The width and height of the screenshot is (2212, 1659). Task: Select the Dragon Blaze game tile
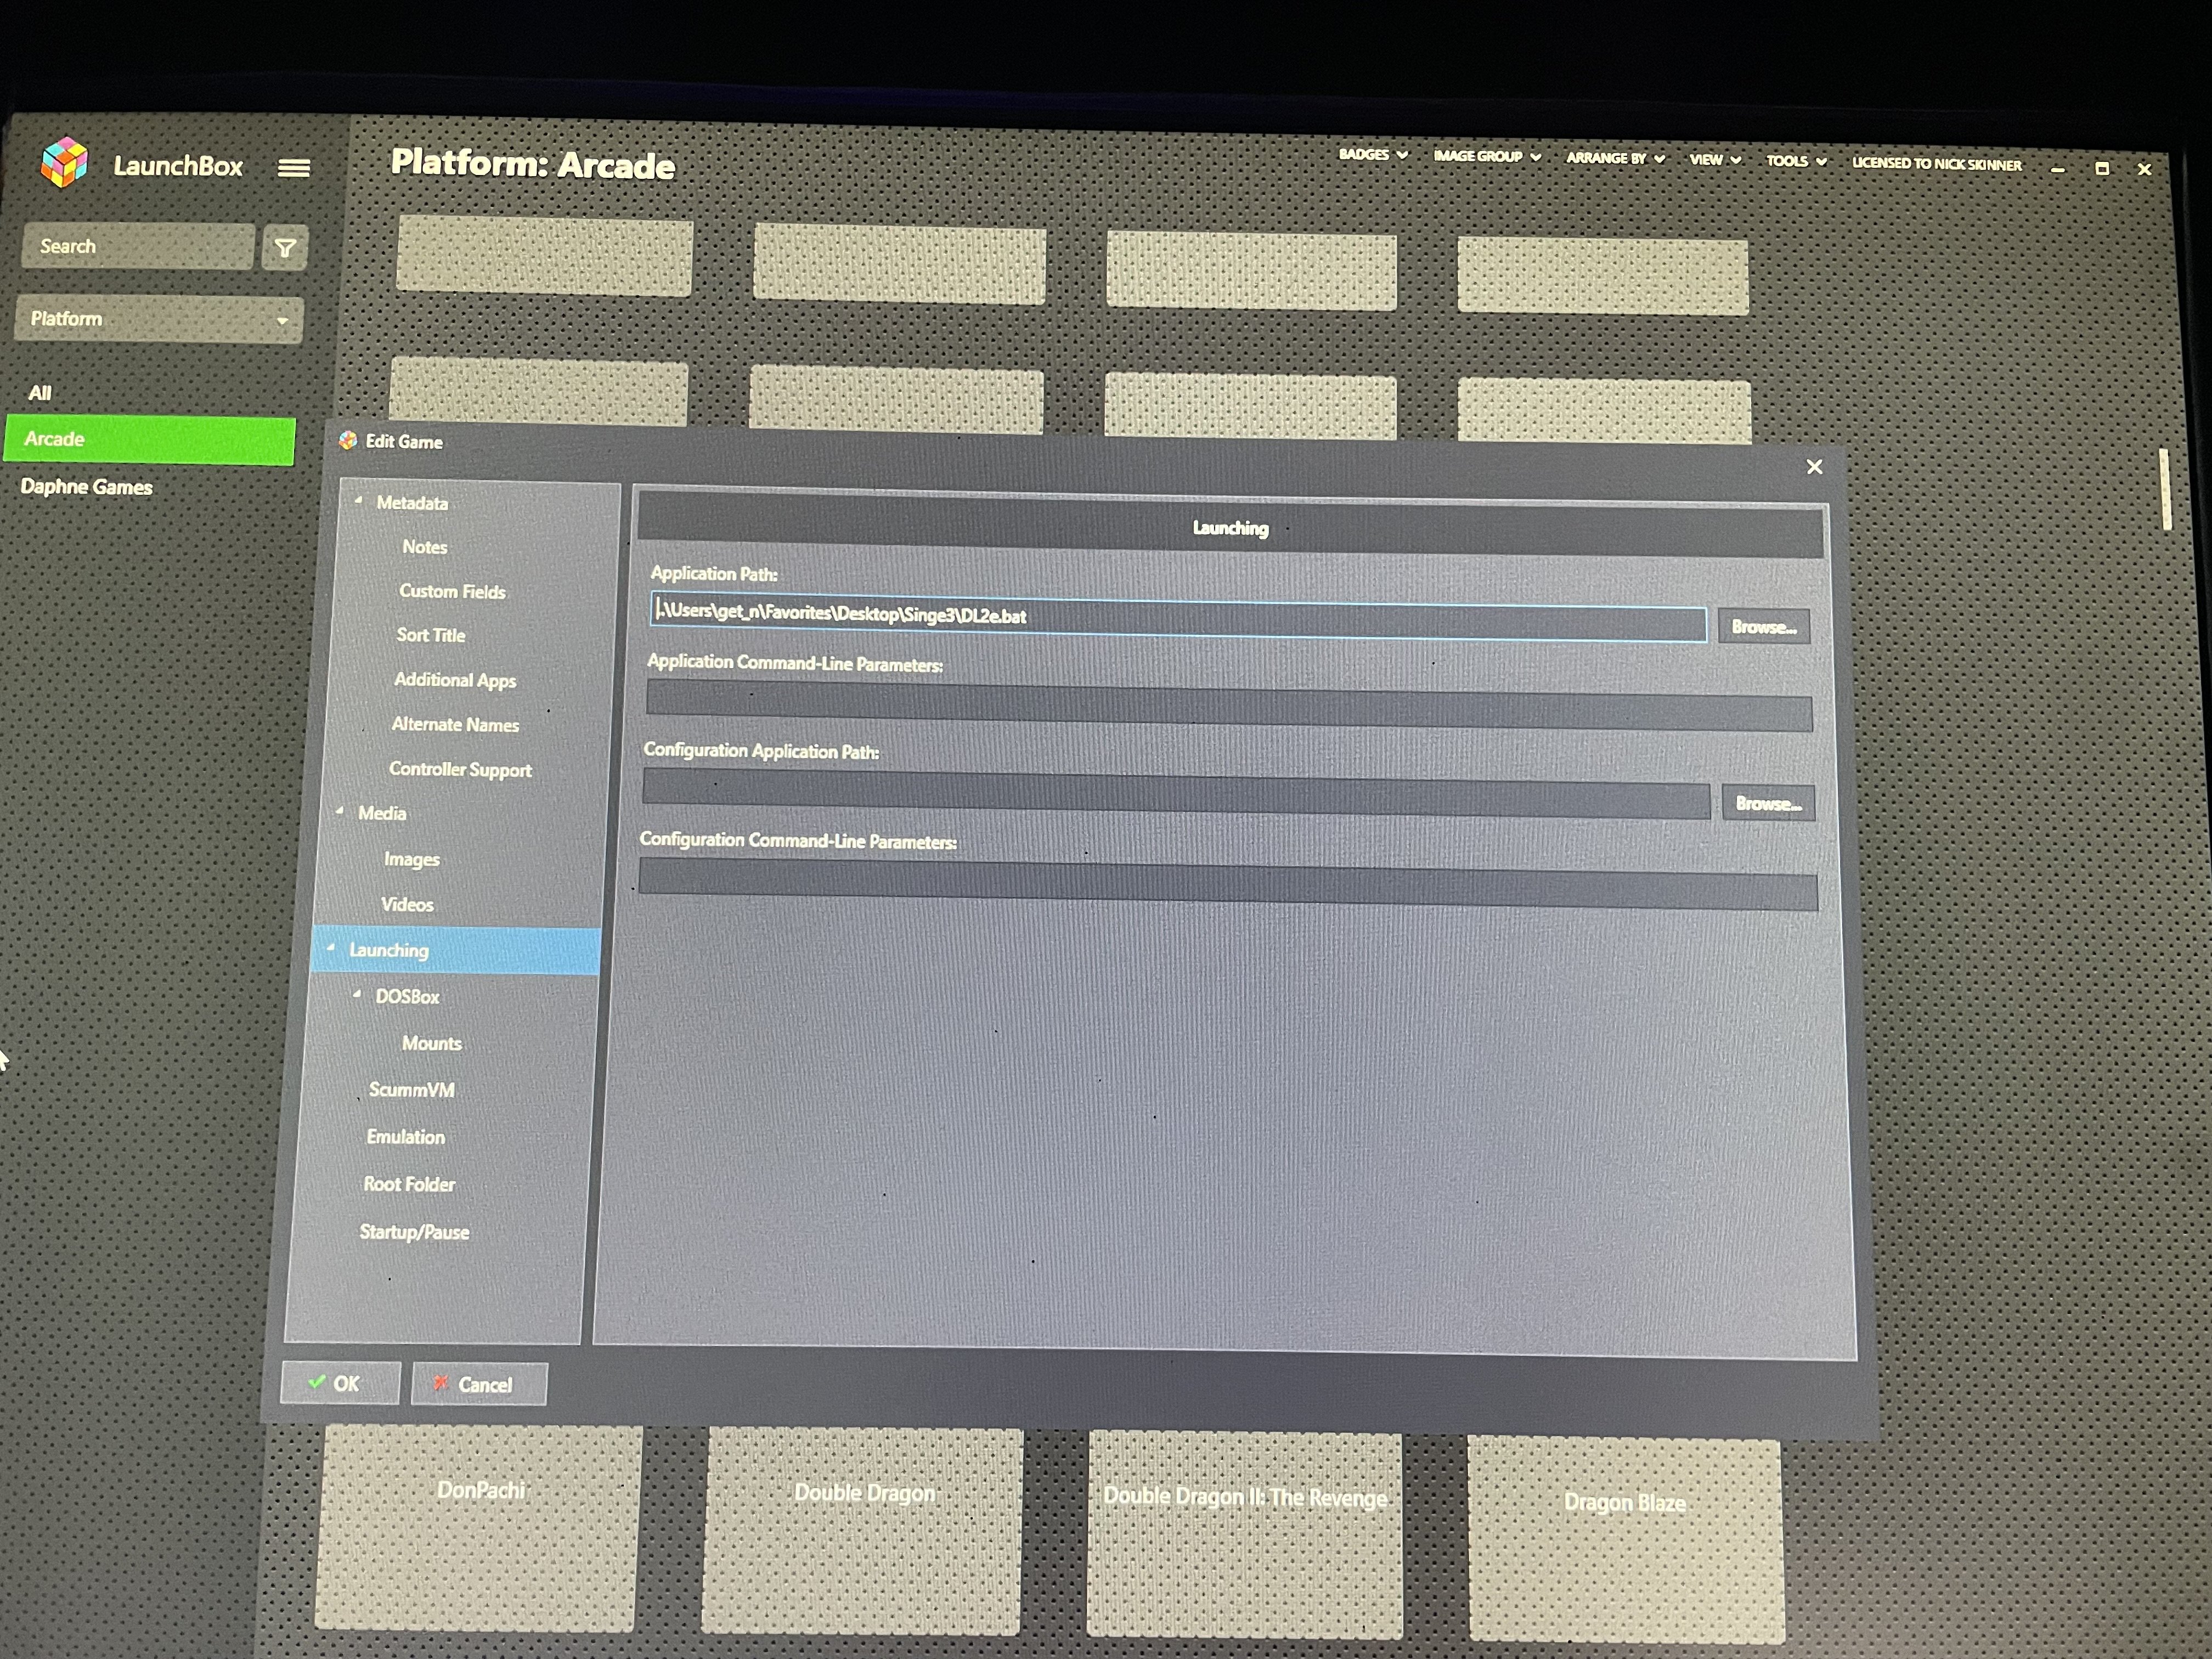[1626, 1539]
